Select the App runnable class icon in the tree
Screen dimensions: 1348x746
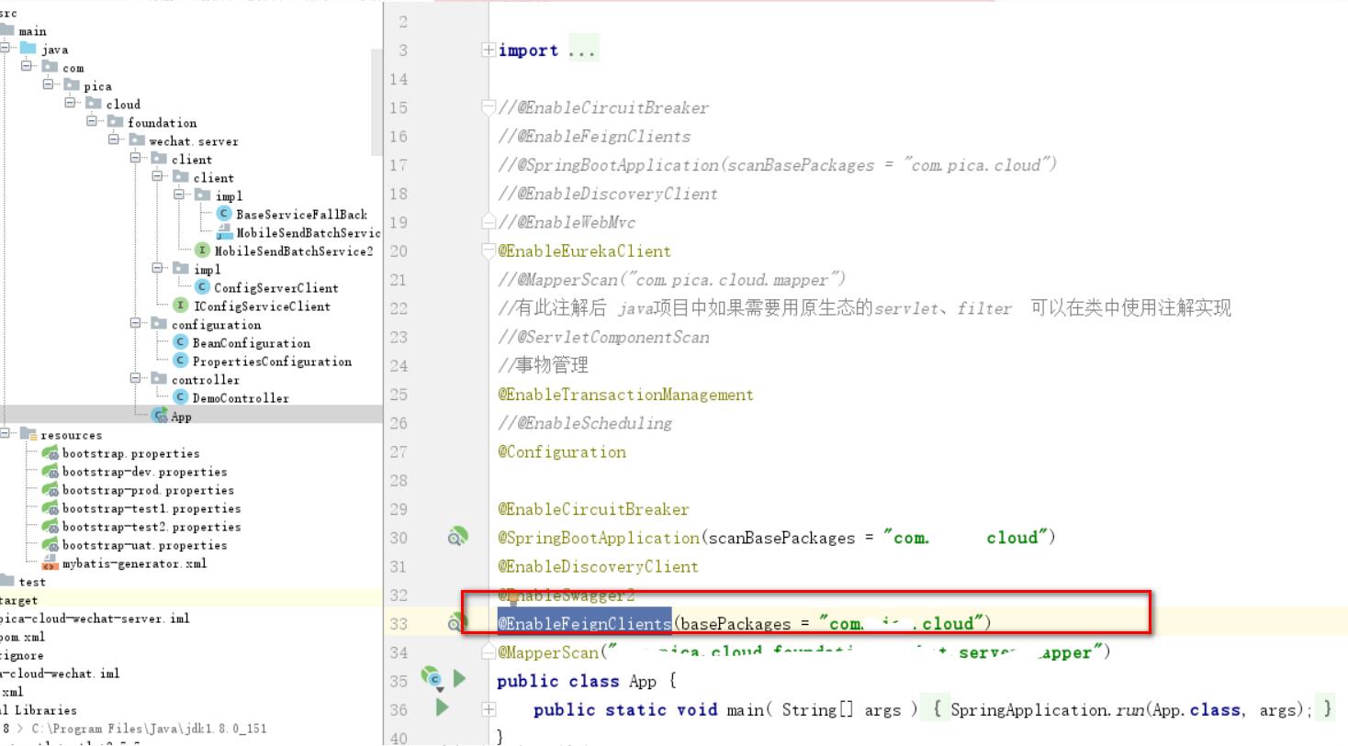(x=160, y=416)
